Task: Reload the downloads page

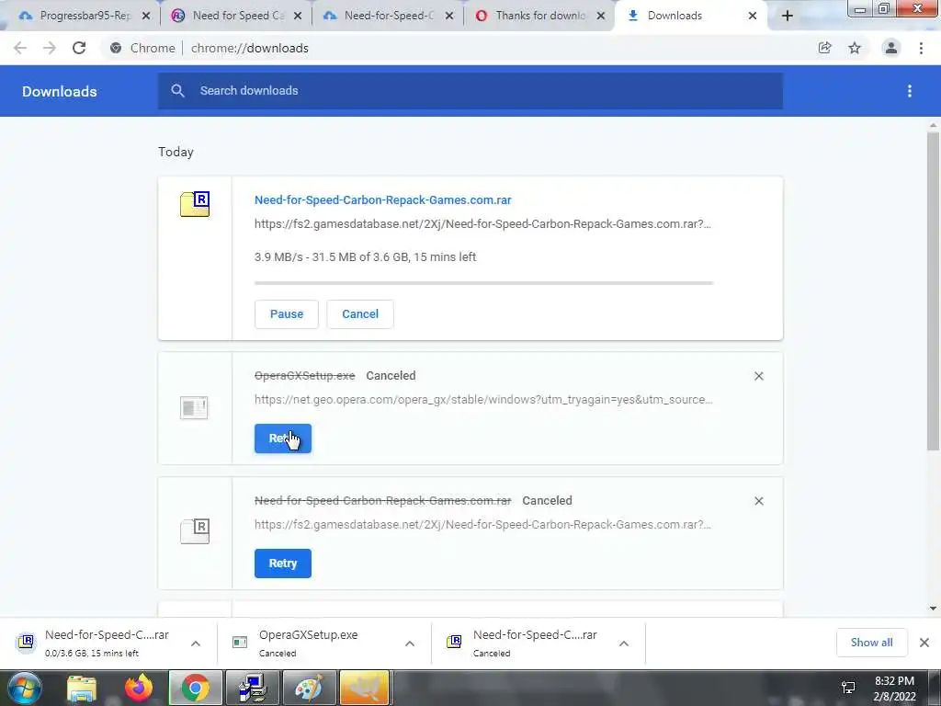Action: point(79,48)
